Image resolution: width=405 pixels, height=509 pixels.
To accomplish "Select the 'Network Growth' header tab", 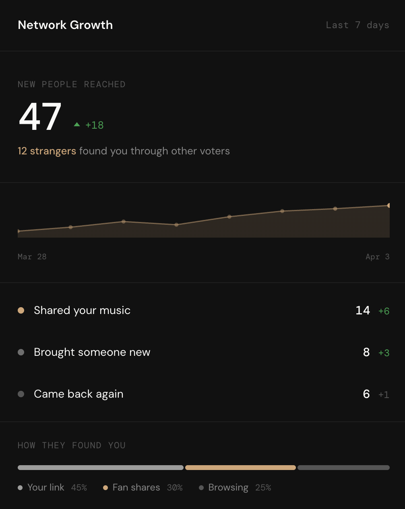I will point(65,25).
